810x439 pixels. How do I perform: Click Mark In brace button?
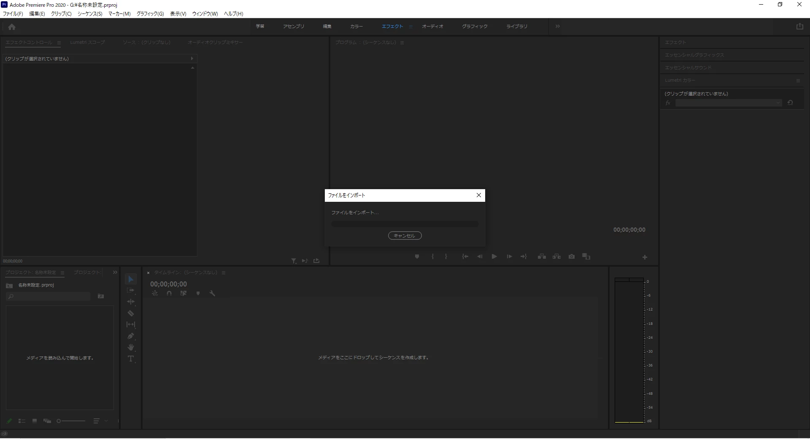(432, 257)
